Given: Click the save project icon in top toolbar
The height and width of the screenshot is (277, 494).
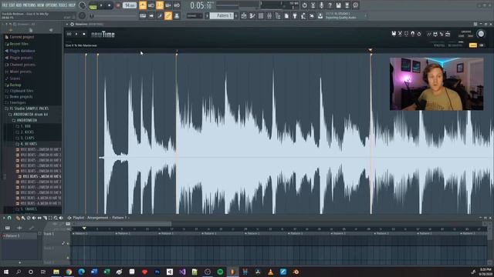Looking at the screenshot, I should pos(338,5).
